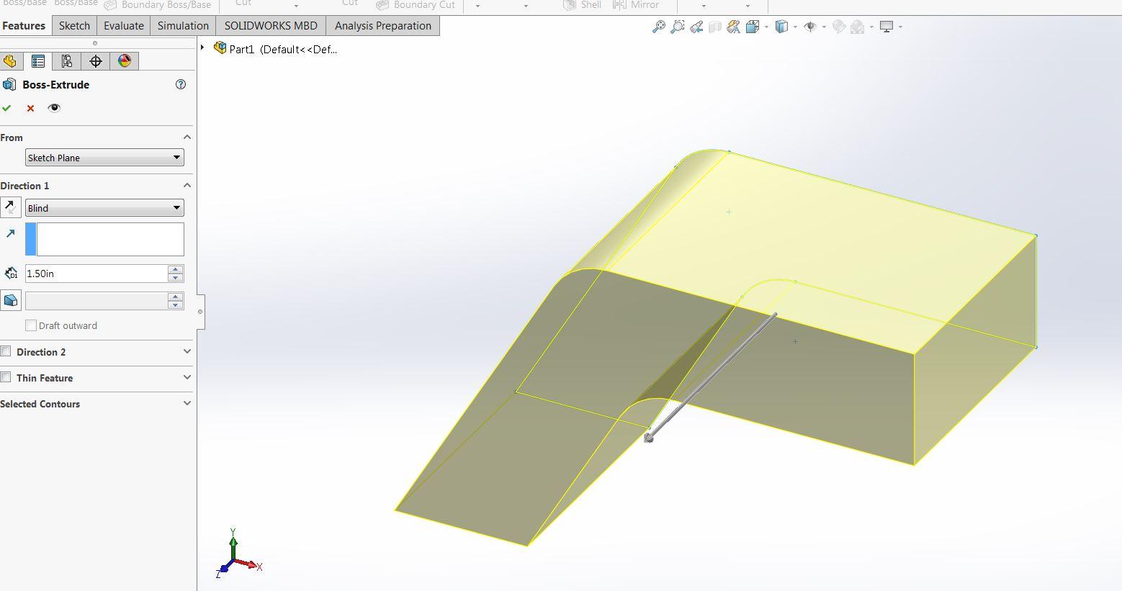
Task: Expand the Direction 2 section
Action: [x=187, y=351]
